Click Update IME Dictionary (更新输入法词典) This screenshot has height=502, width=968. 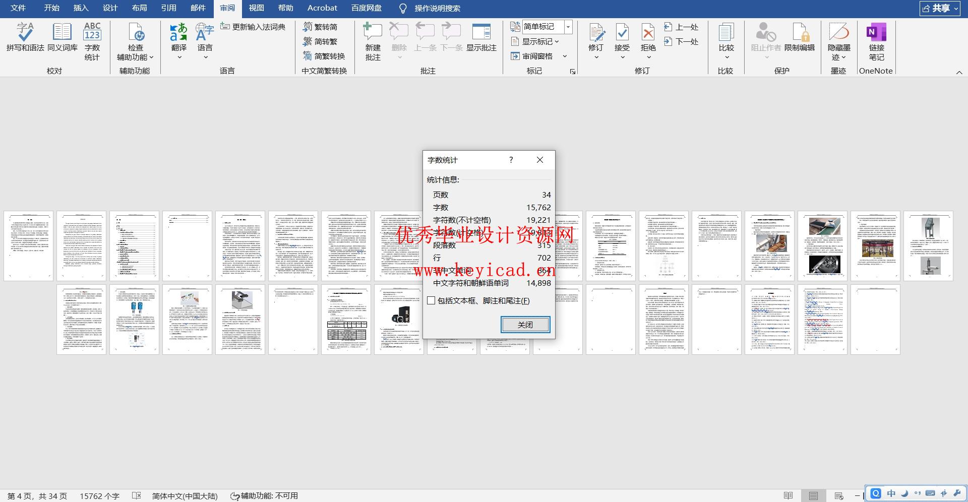point(253,27)
